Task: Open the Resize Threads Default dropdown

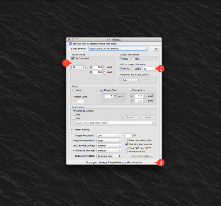Action: (109, 151)
